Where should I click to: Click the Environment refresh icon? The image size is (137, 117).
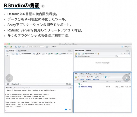129,53
